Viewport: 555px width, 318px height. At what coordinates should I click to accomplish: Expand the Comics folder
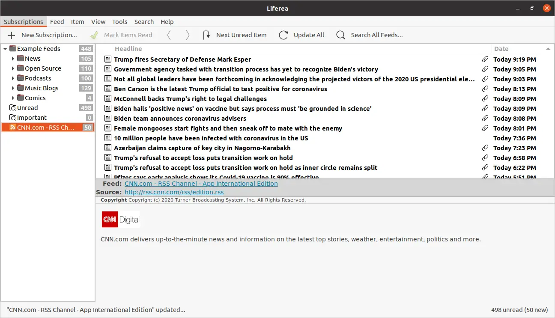click(13, 98)
